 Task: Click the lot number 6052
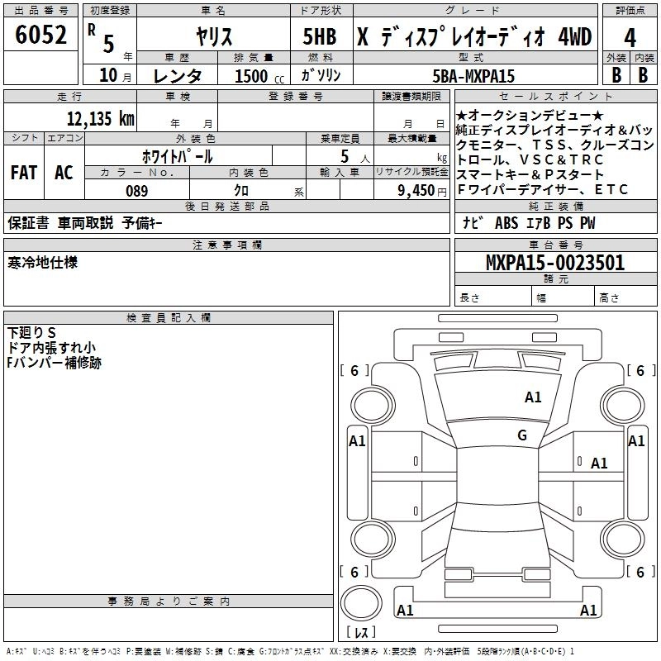[40, 35]
